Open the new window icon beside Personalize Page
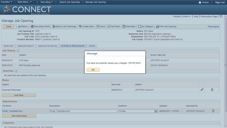The width and height of the screenshot is (227, 128). pyautogui.click(x=221, y=16)
